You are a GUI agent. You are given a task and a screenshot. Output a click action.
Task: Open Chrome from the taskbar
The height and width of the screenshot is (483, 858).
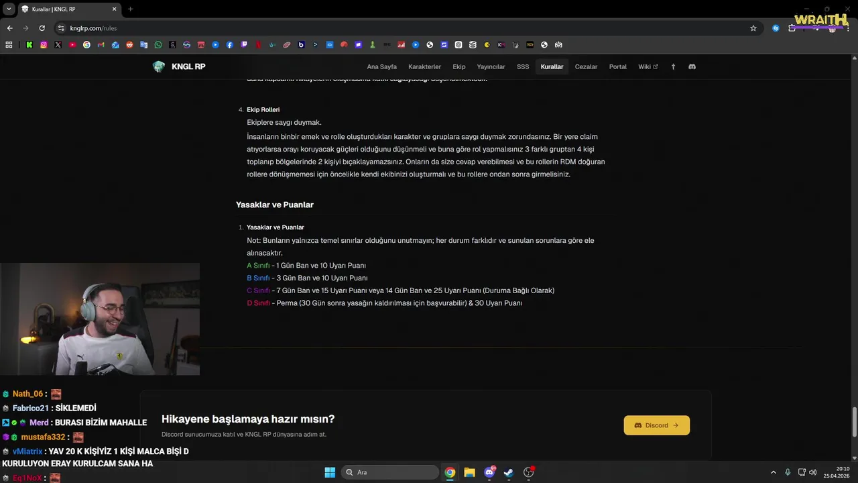450,472
